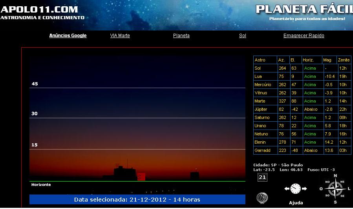Screen dimensions: 353x209
Task: Click Elenin's magnitude 14.2
Action: 329,142
